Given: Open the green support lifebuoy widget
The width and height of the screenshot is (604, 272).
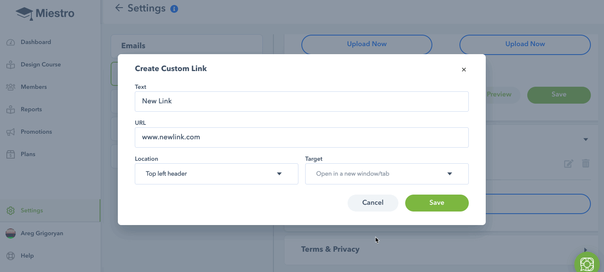Looking at the screenshot, I should (x=587, y=264).
